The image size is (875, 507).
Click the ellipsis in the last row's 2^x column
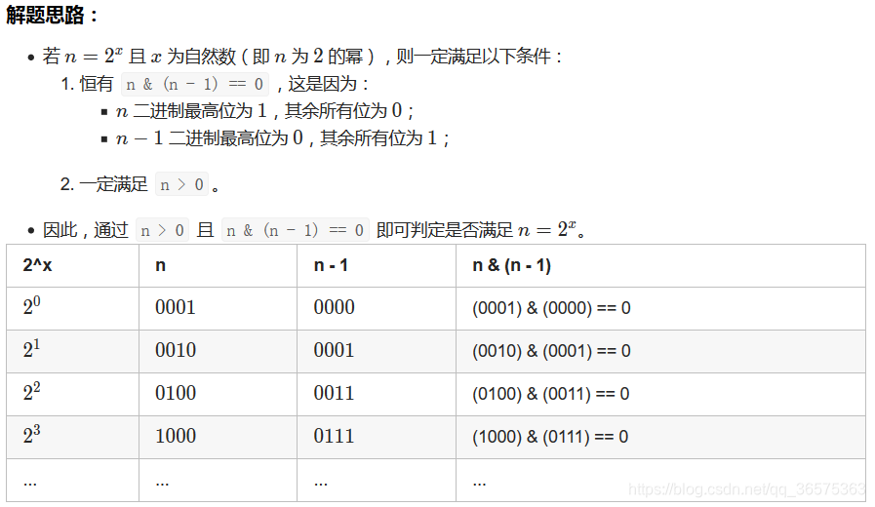(x=30, y=483)
